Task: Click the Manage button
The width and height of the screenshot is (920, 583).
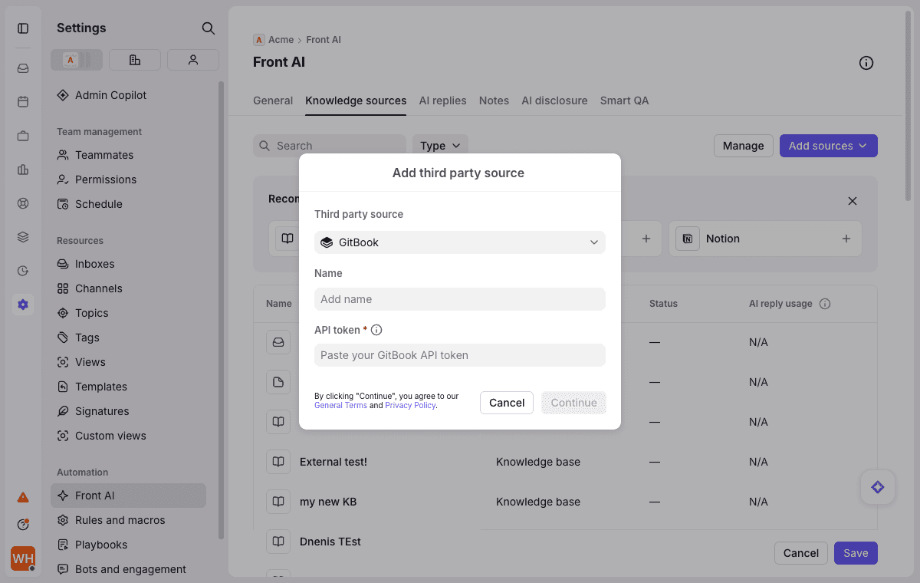Action: coord(743,146)
